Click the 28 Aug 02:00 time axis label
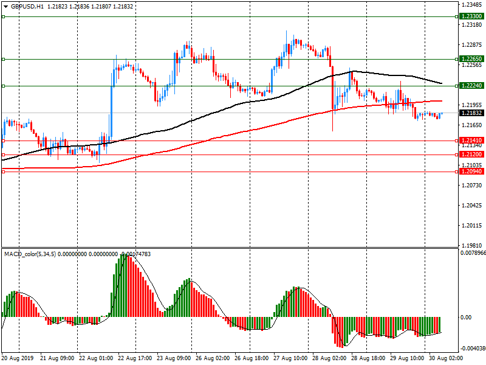This screenshot has height=365, width=486. tap(329, 358)
